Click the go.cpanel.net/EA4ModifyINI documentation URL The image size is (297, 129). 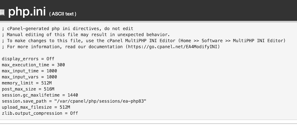click(x=174, y=47)
